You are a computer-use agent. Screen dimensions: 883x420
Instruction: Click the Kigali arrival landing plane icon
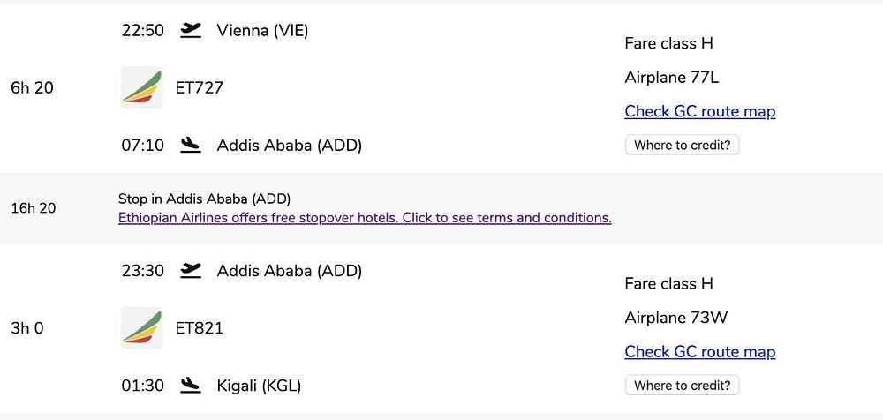click(x=190, y=386)
